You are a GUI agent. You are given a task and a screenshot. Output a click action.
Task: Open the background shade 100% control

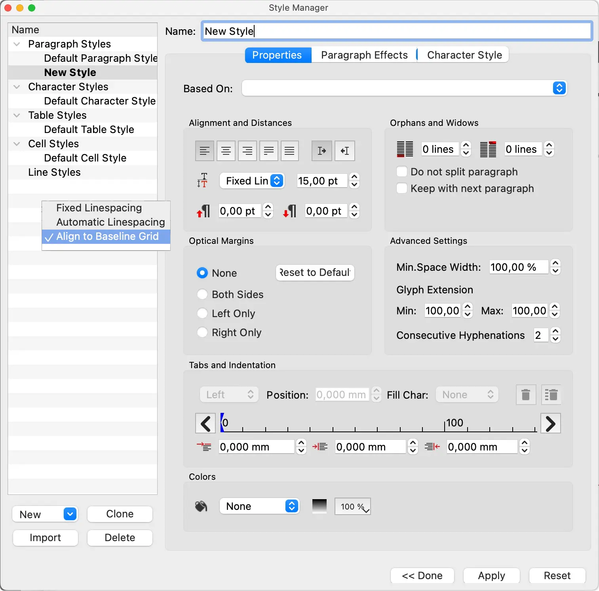[352, 507]
